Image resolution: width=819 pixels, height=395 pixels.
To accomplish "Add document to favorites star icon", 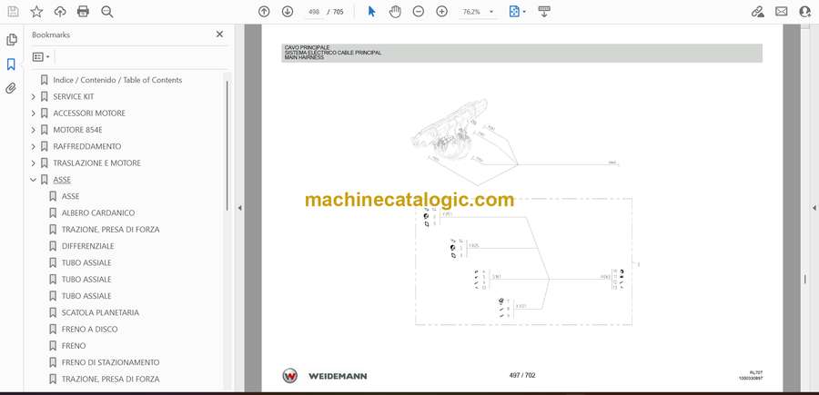I will point(36,12).
